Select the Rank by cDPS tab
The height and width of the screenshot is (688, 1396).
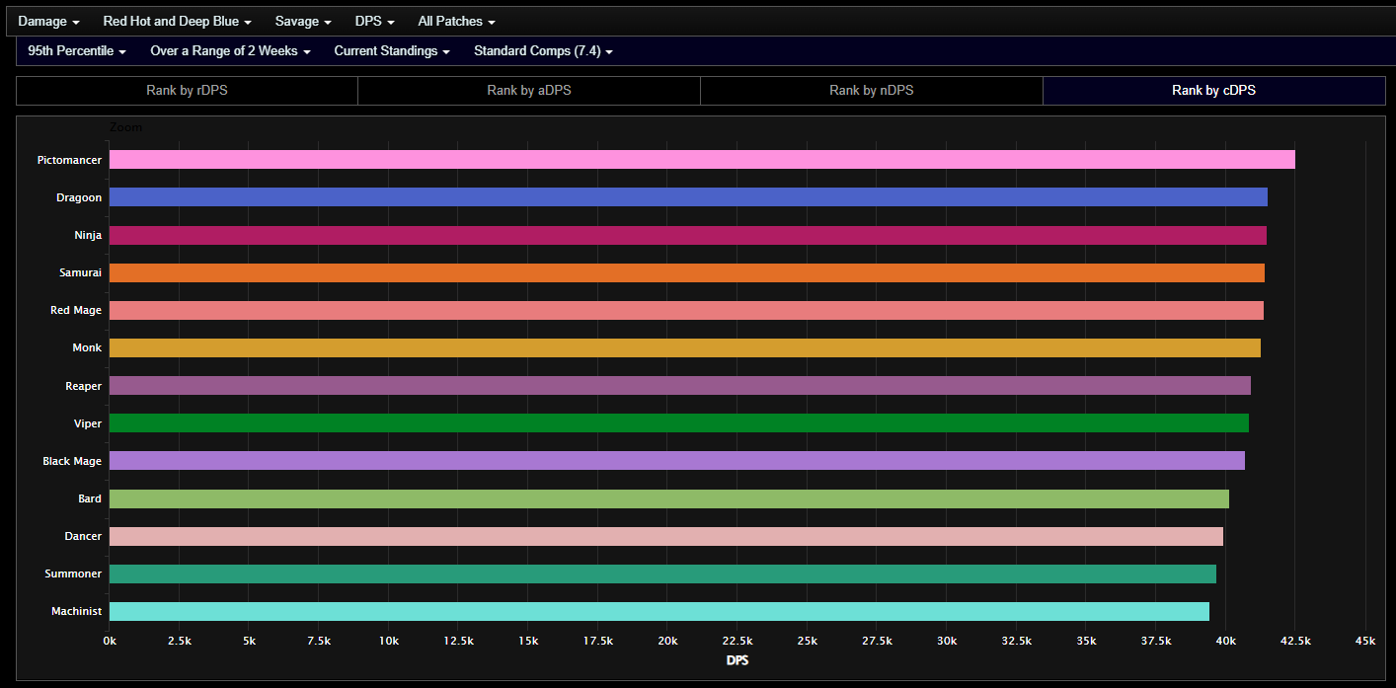[1214, 90]
